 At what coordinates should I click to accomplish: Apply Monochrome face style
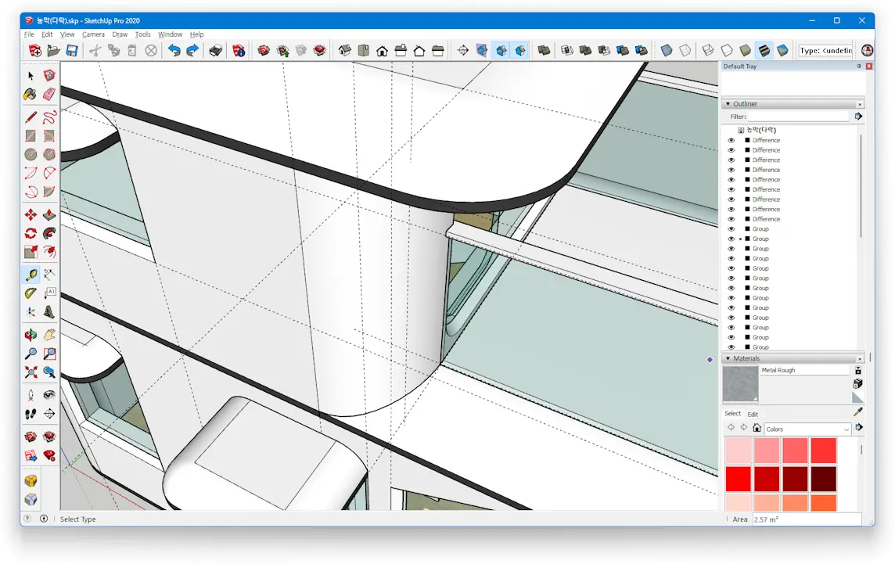coord(782,51)
